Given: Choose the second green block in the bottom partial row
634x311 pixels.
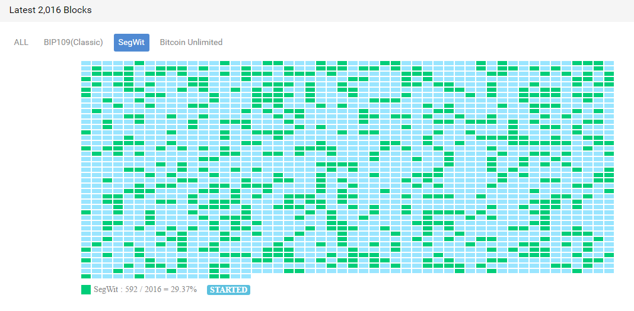Looking at the screenshot, I should pos(139,276).
